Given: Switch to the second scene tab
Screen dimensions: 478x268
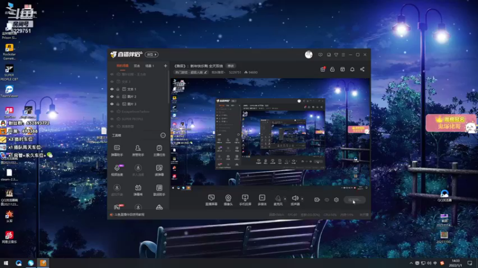Looking at the screenshot, I should point(137,66).
